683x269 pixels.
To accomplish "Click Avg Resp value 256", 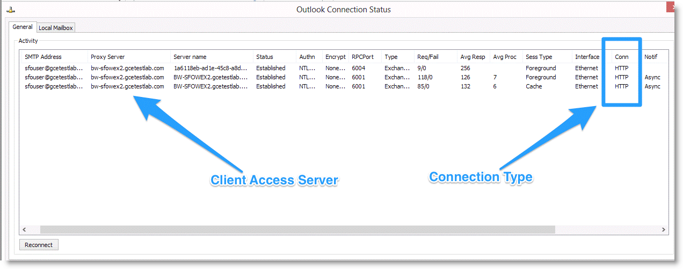I will pos(465,68).
